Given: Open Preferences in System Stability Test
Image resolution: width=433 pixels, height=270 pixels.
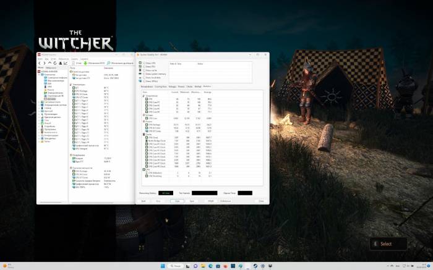Looking at the screenshot, I should (x=226, y=201).
